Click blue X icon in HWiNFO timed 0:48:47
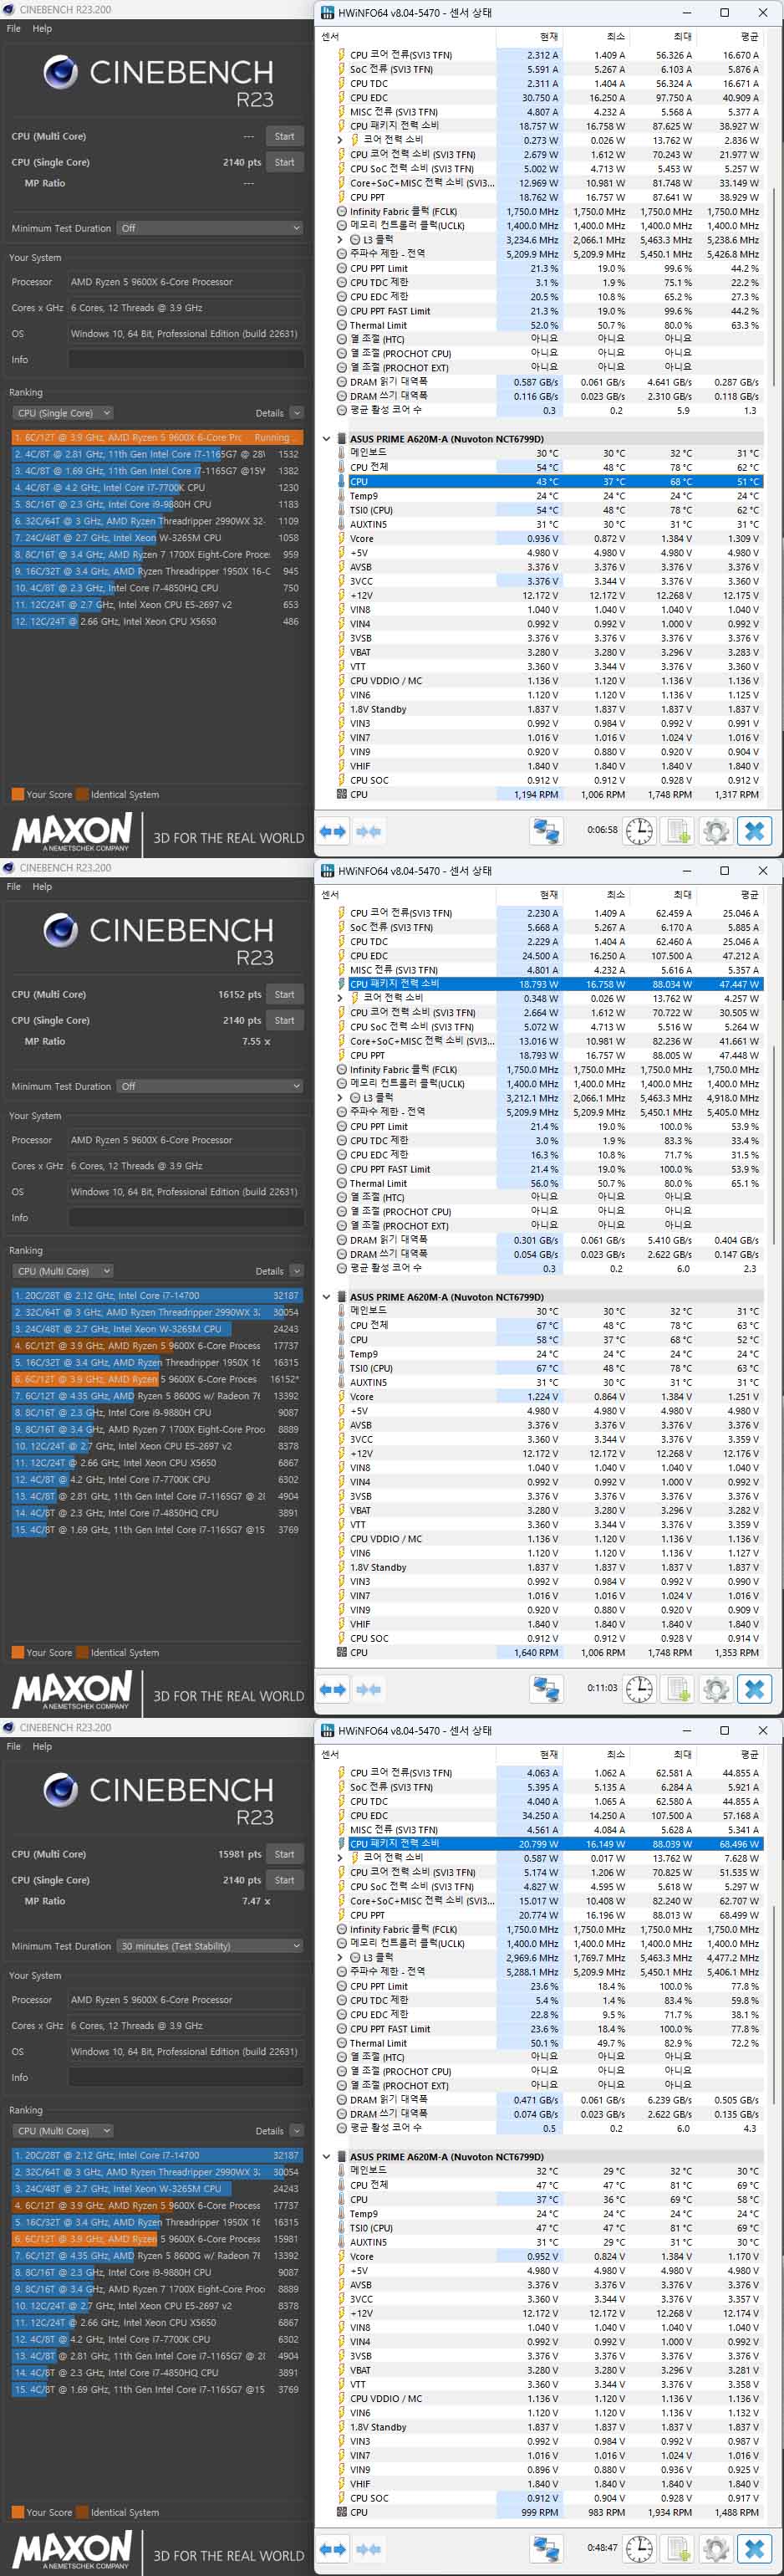The height and width of the screenshot is (2576, 784). point(755,2548)
